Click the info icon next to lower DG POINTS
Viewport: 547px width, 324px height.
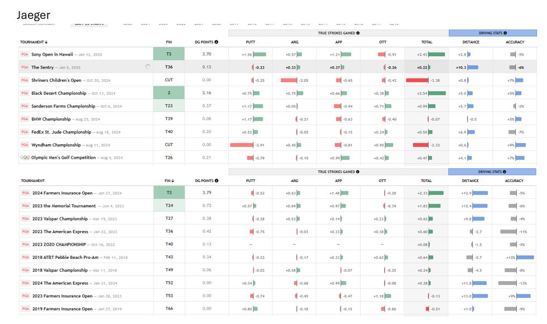217,180
